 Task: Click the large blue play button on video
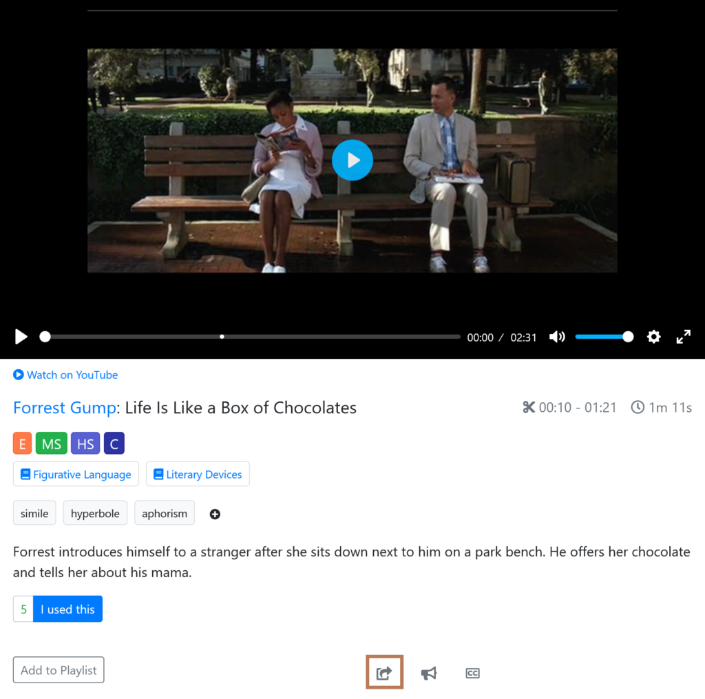pos(352,160)
